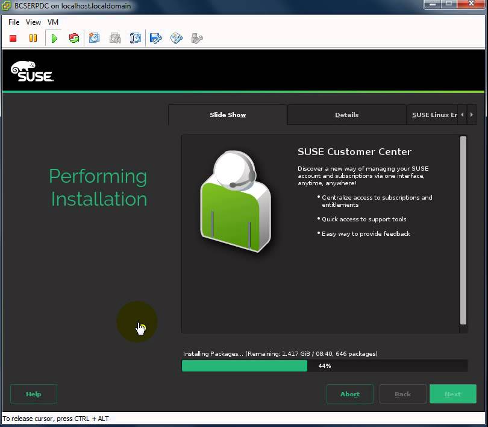Minimize the VMware console window

coord(433,4)
